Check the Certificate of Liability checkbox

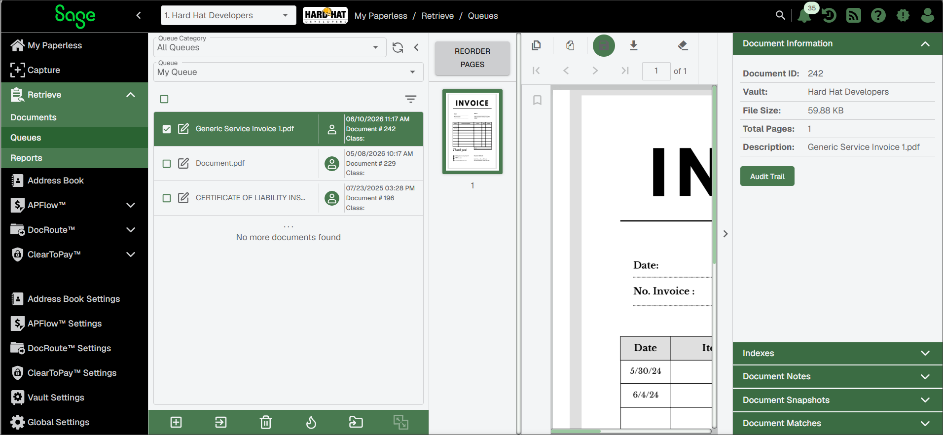pyautogui.click(x=167, y=198)
